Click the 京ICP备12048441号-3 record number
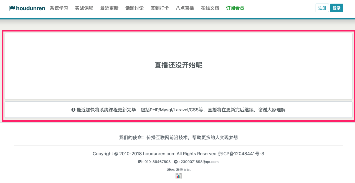Viewport: 355px width, 183px height. (x=241, y=154)
